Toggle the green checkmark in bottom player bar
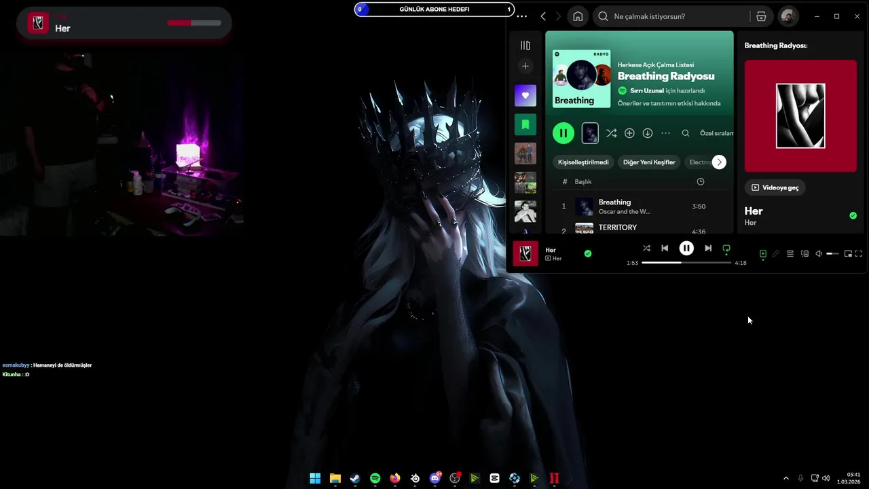This screenshot has width=869, height=489. click(588, 253)
